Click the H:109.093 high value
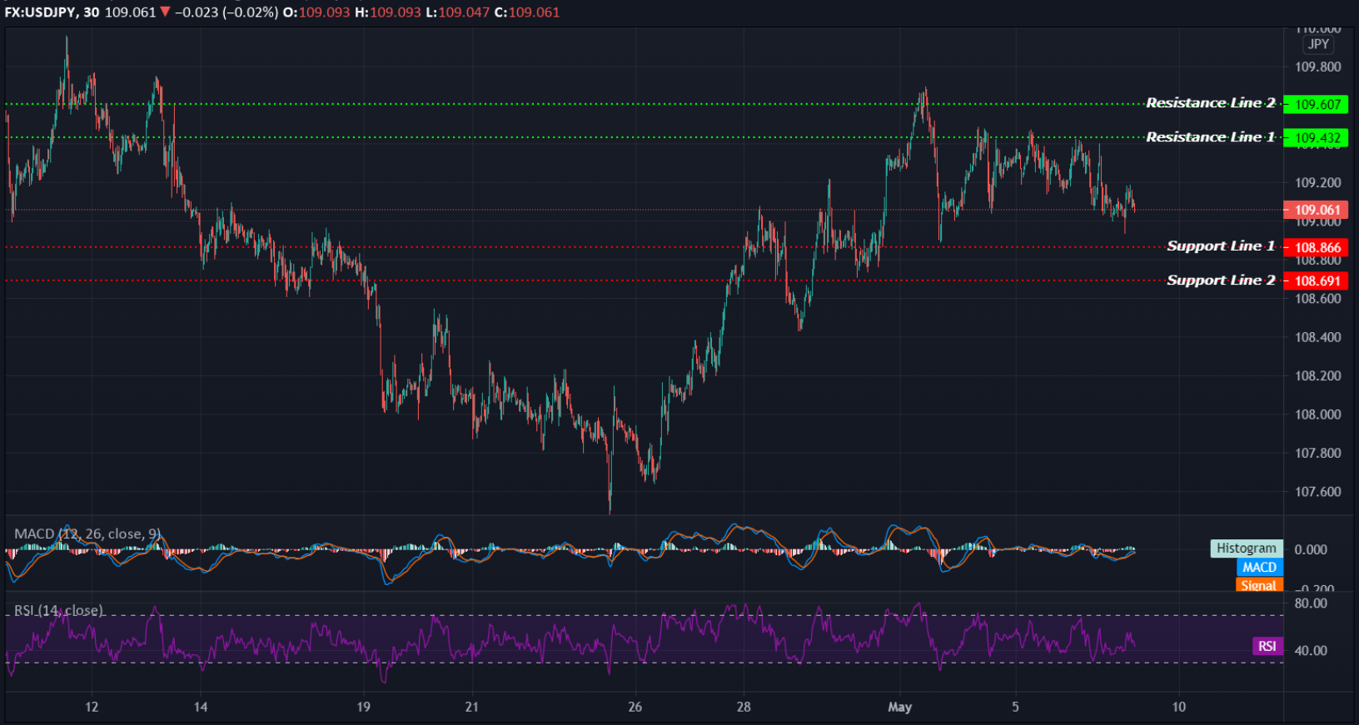1359x725 pixels. 388,12
